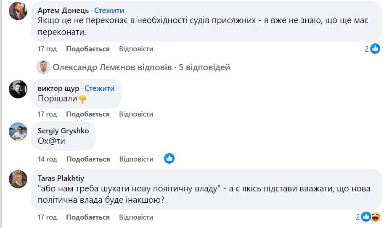Reply to виктор щур's comment
The image size is (392, 228).
pos(136,114)
